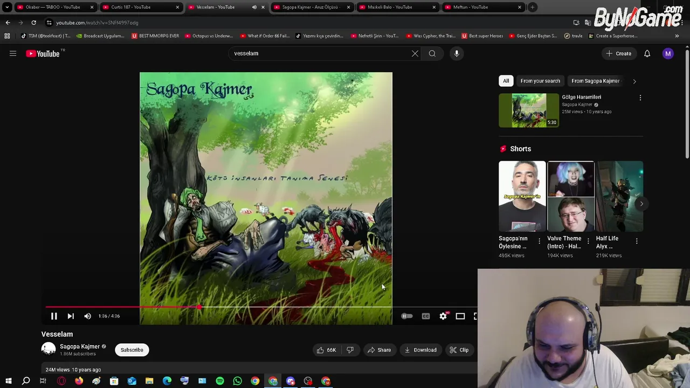Image resolution: width=690 pixels, height=388 pixels.
Task: Open options for Sagopa'nın Öylesine short
Action: pos(540,241)
